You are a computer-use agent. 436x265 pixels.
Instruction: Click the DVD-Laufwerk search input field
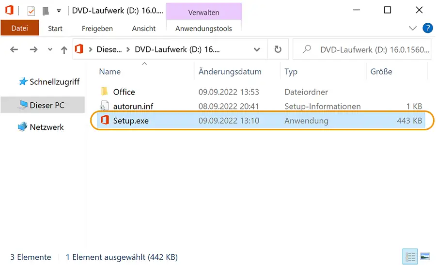pyautogui.click(x=362, y=50)
